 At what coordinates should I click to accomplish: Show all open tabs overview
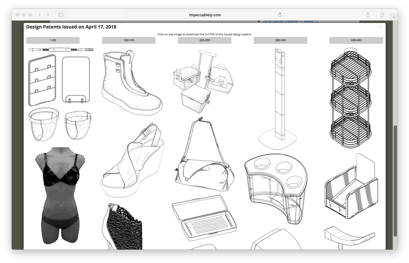coord(382,15)
